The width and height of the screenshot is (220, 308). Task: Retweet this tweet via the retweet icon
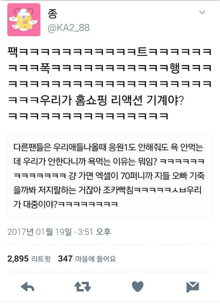coord(82,286)
